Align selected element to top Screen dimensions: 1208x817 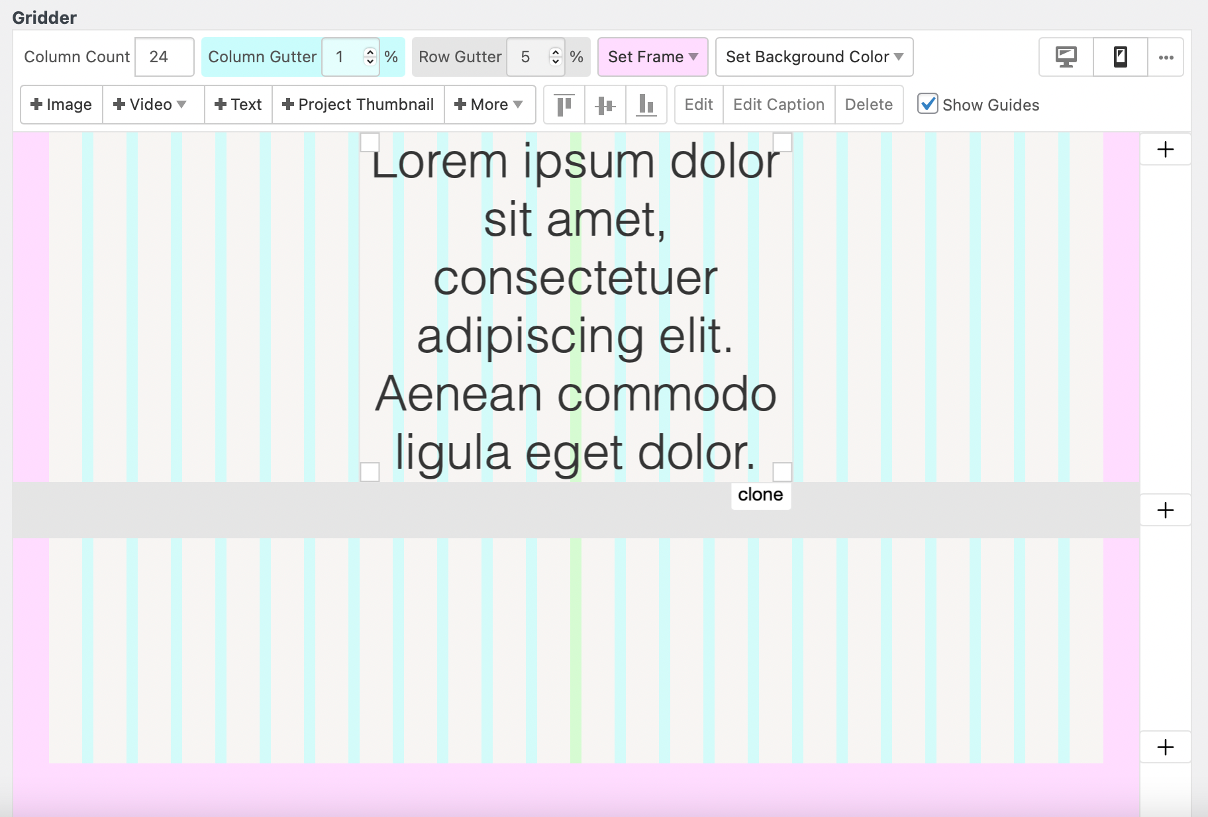coord(564,105)
